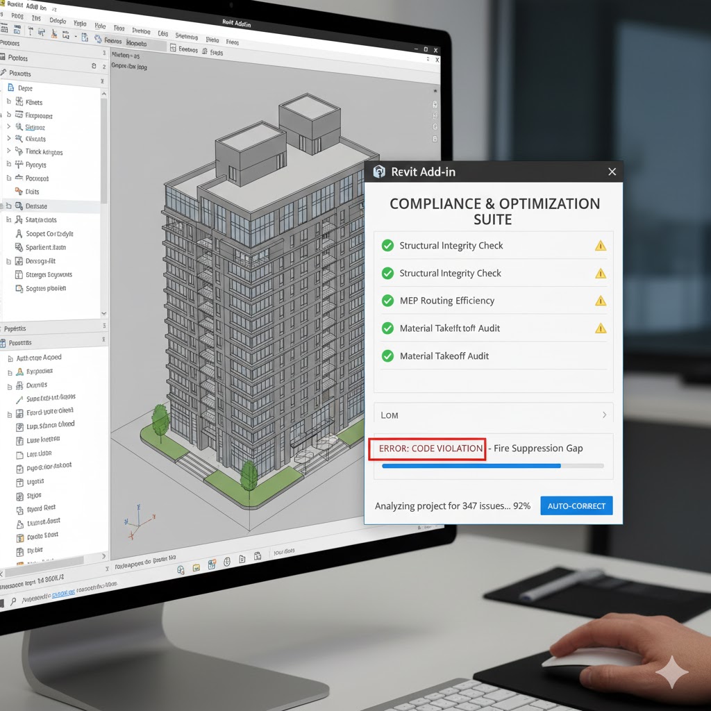This screenshot has width=711, height=711.
Task: Open the blue underlined link in bottom bar
Action: coord(63,594)
